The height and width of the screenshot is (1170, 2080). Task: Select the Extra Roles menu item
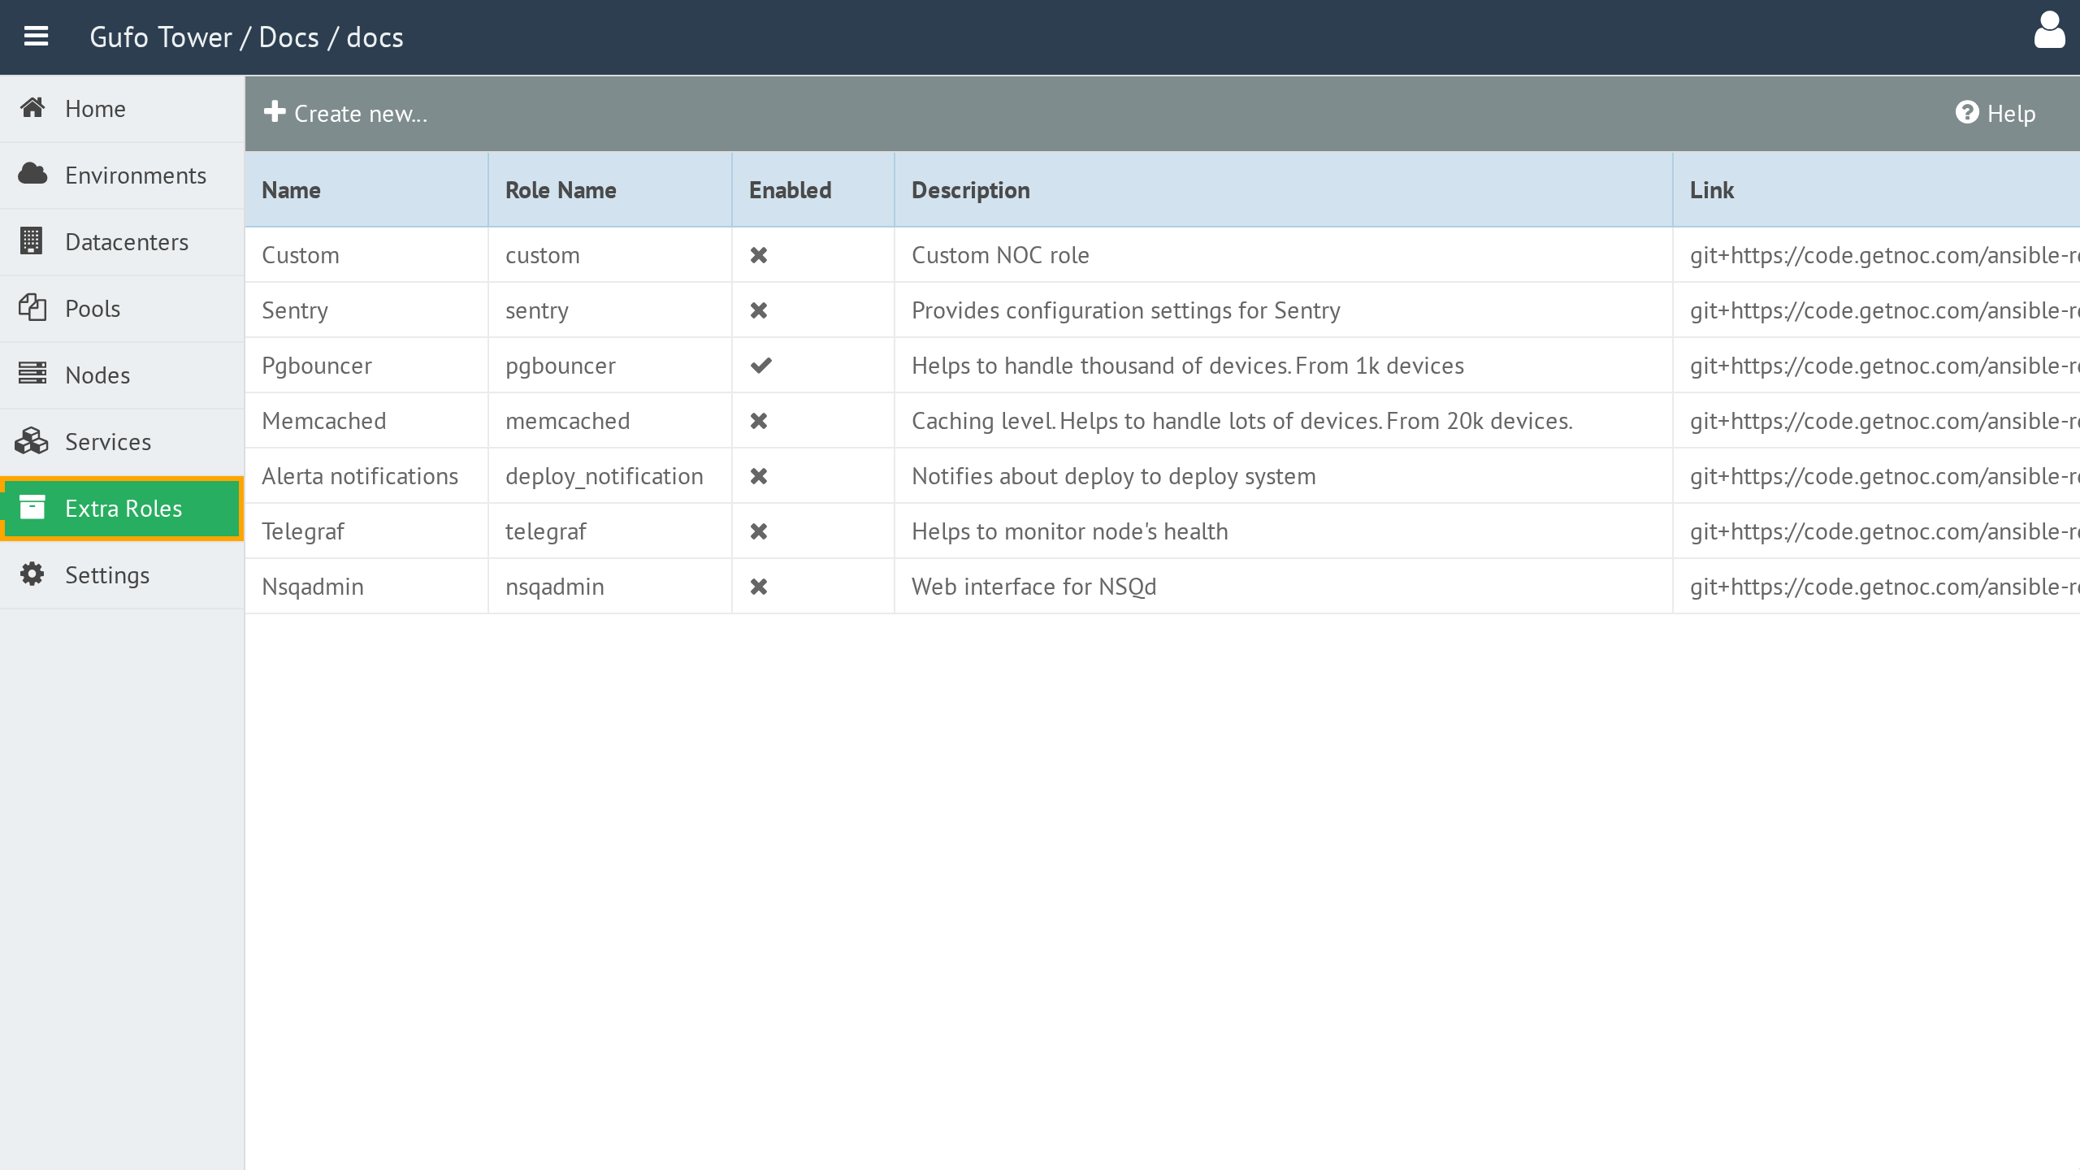[x=122, y=509]
